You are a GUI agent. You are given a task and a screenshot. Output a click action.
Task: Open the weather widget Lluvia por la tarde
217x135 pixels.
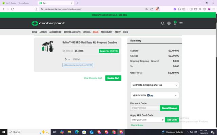[x=172, y=132]
